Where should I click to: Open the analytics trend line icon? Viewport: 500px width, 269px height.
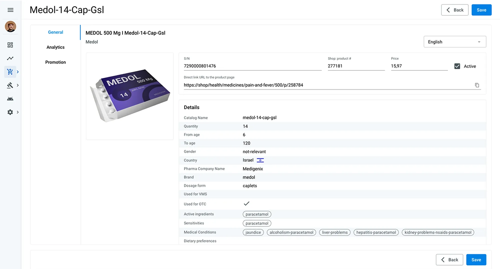(x=10, y=58)
